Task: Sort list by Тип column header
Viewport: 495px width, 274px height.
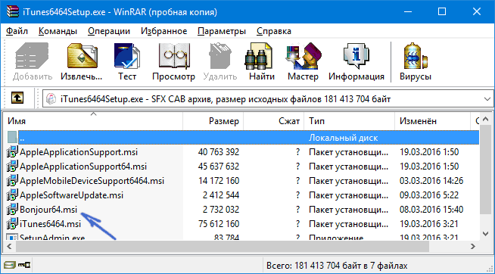Action: coord(350,121)
